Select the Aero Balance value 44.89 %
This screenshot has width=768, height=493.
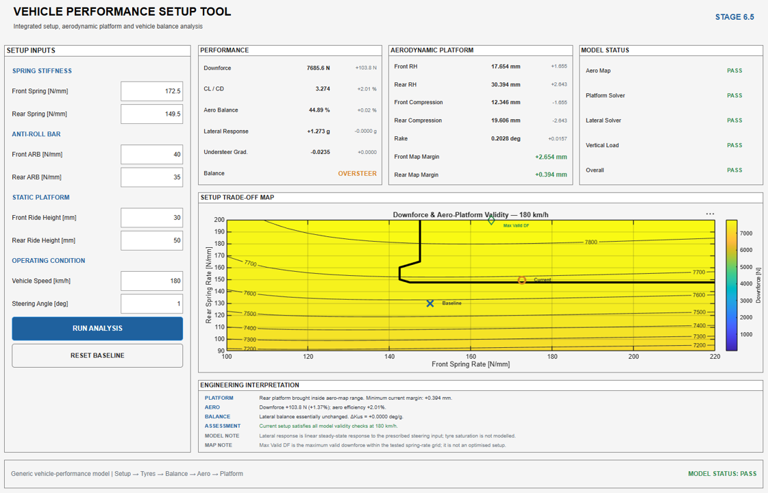click(319, 110)
